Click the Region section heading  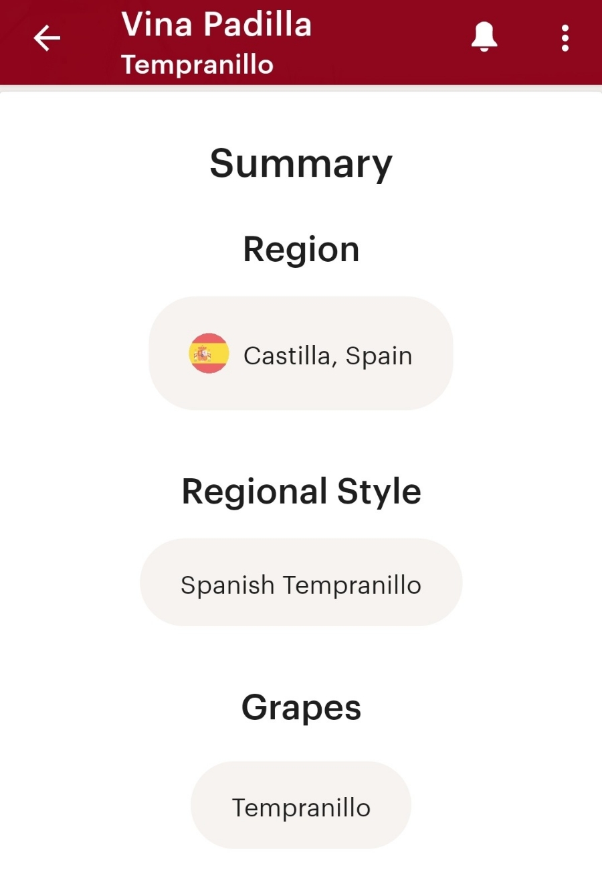[301, 250]
